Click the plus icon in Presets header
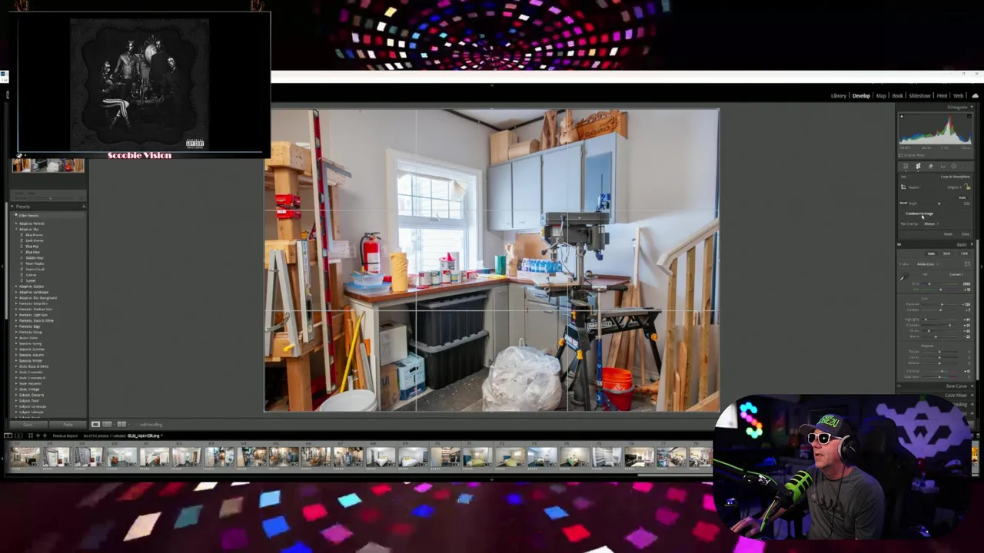Viewport: 984px width, 553px height. click(84, 207)
